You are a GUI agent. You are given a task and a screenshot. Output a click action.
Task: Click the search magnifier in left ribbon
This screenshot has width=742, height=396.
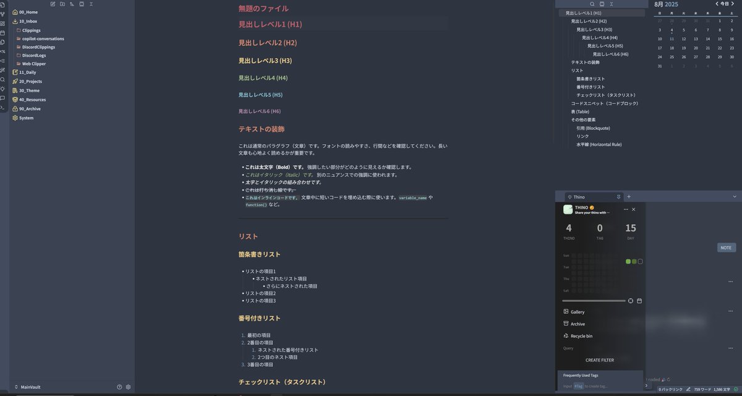[3, 79]
